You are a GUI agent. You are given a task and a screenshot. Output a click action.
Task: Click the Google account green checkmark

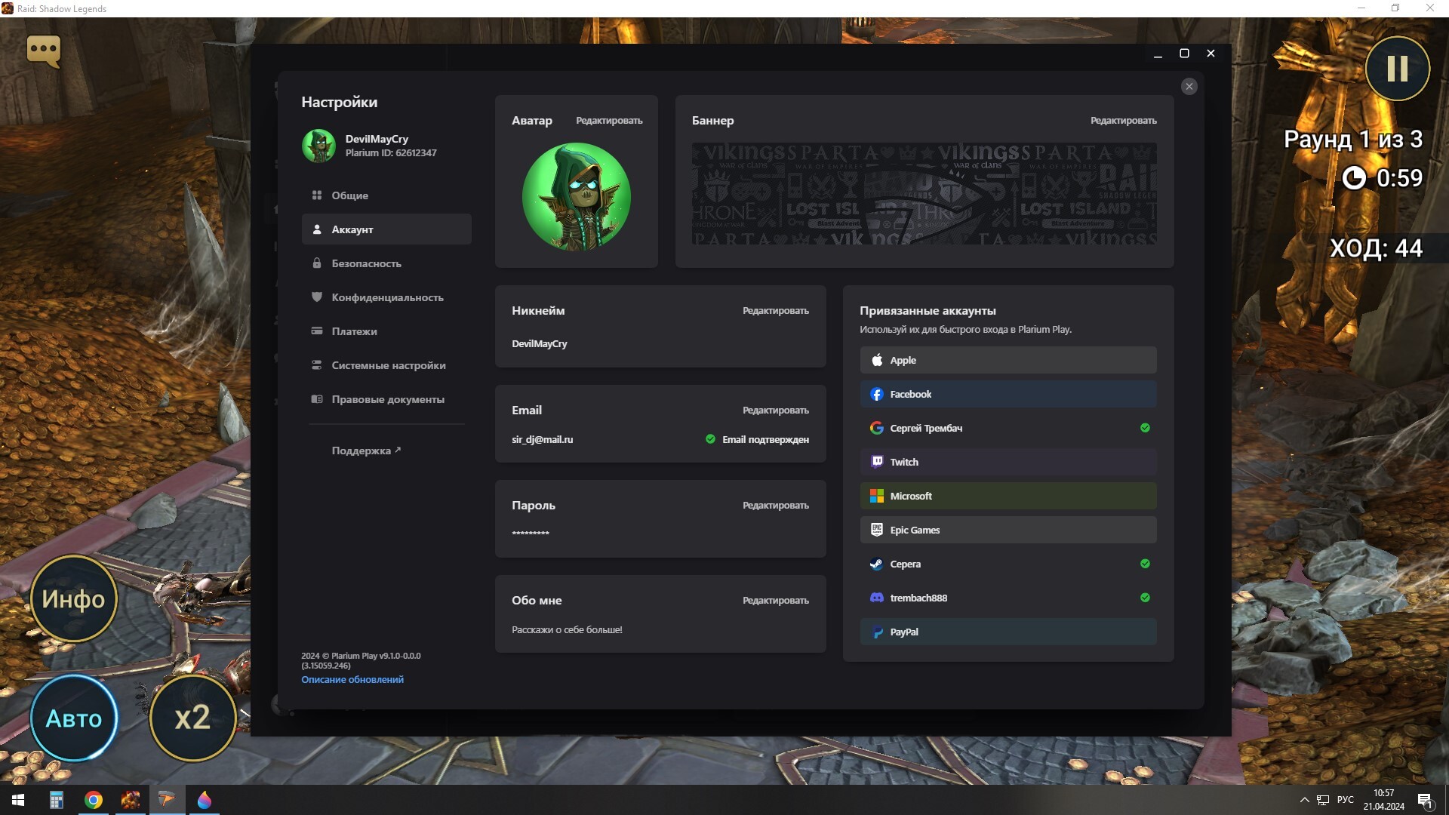(1145, 428)
